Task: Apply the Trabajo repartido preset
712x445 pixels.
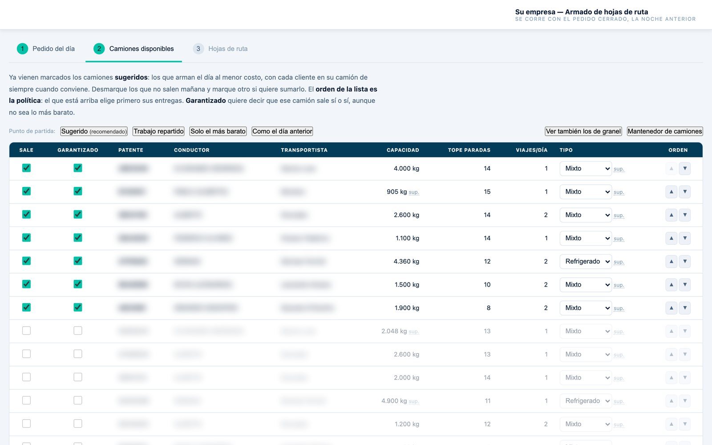Action: (x=158, y=131)
